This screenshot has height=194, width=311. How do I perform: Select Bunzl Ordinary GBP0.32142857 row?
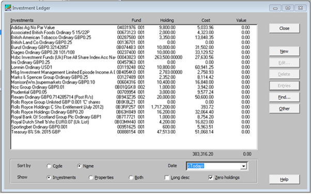134,47
